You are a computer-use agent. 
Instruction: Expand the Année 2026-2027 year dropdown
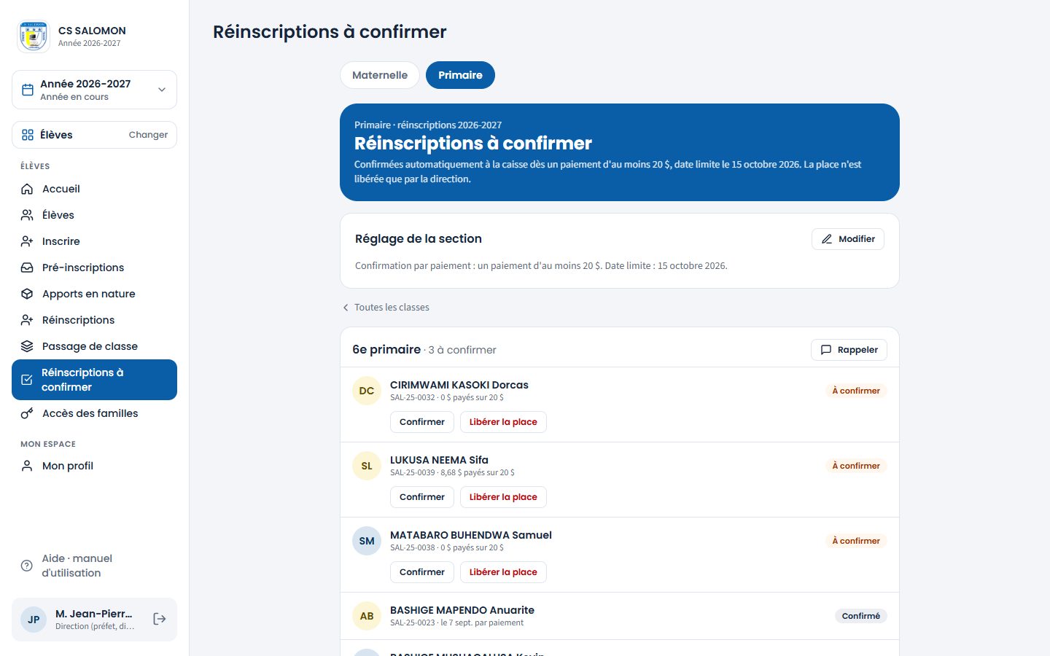[x=94, y=90]
